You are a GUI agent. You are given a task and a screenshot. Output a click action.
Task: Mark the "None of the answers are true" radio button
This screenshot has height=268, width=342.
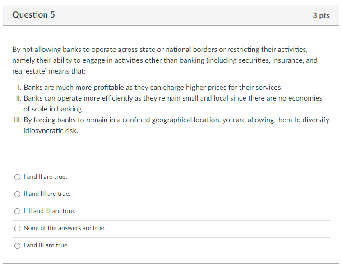point(18,228)
